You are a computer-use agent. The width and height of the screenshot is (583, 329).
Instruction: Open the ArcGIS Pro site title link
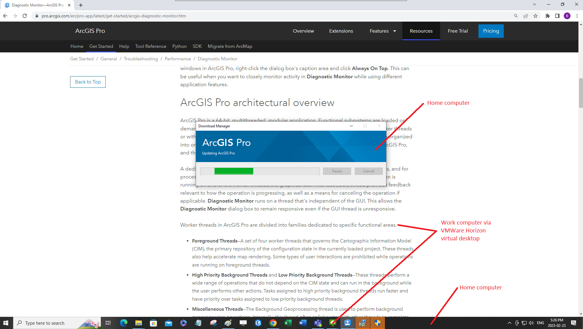[x=90, y=31]
